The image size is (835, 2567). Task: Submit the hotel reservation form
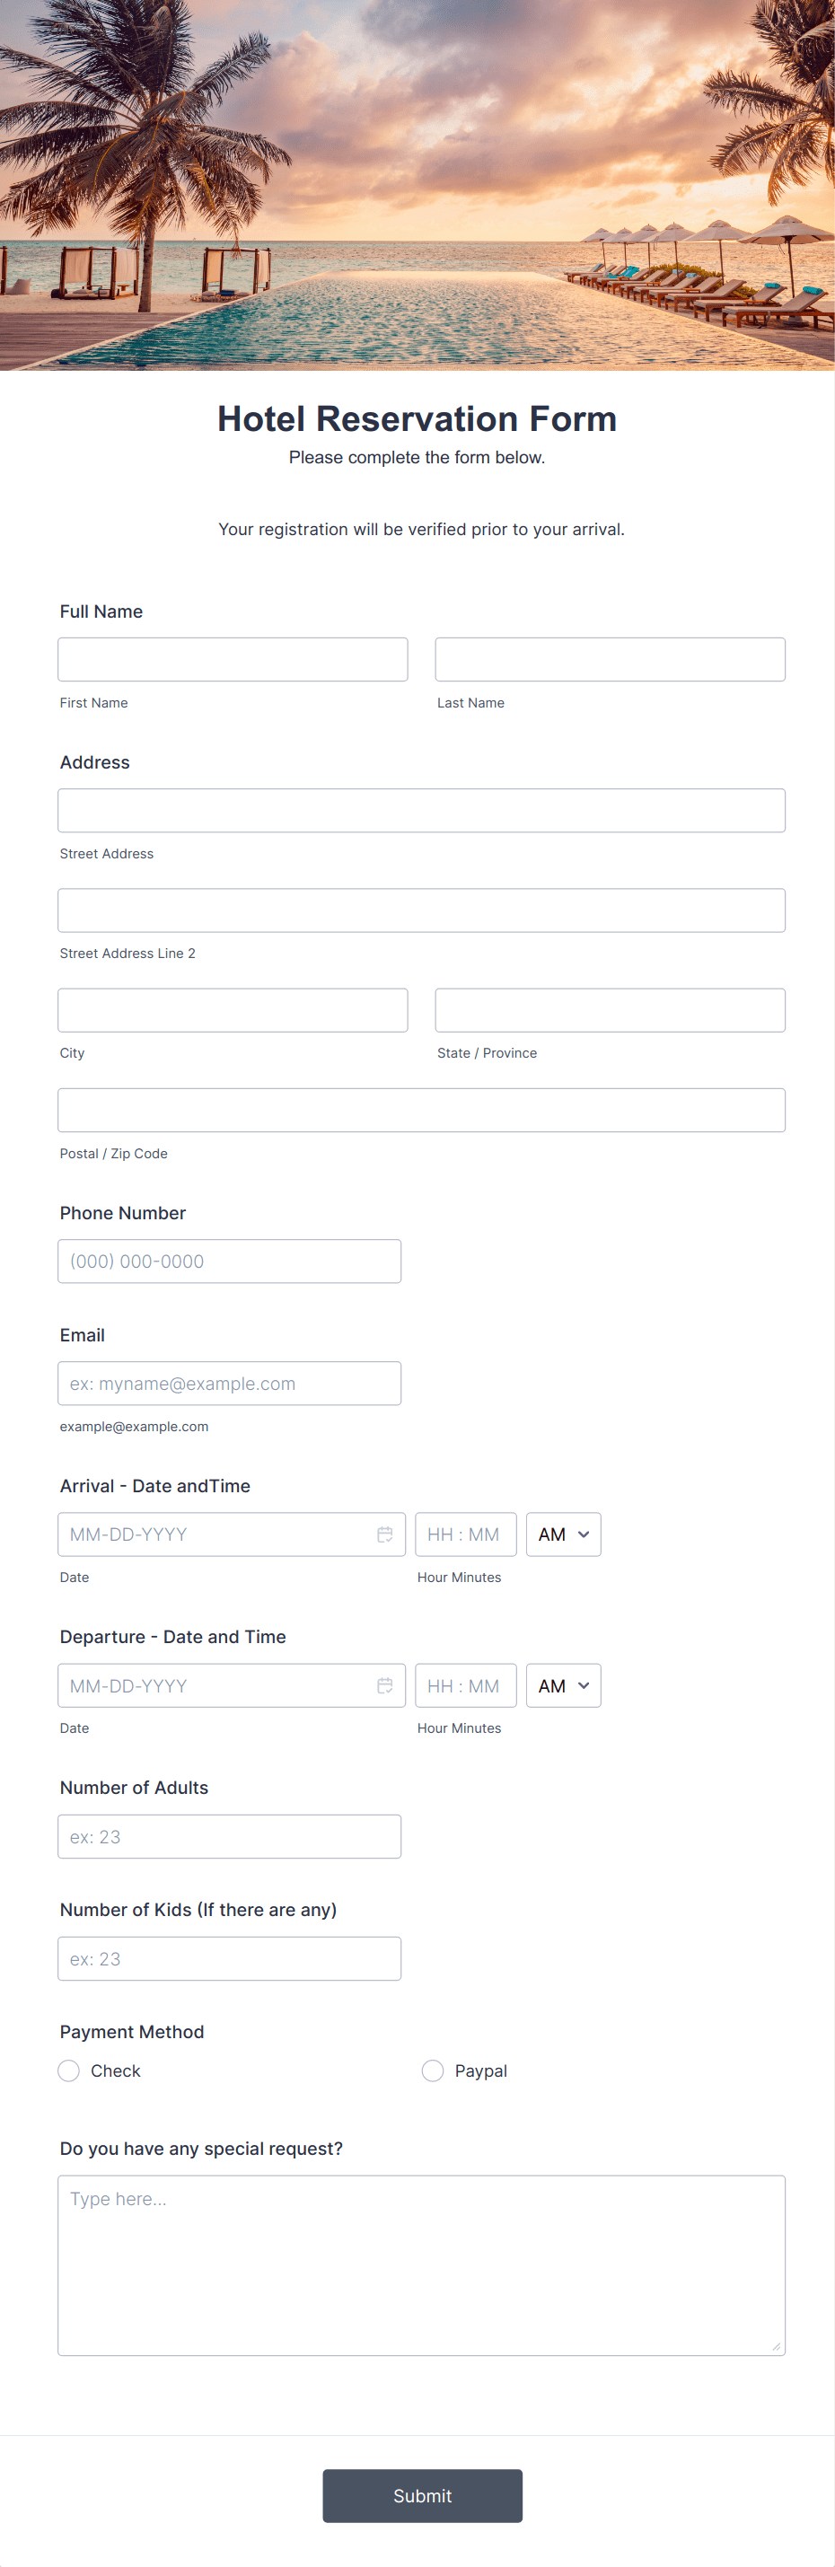(421, 2495)
